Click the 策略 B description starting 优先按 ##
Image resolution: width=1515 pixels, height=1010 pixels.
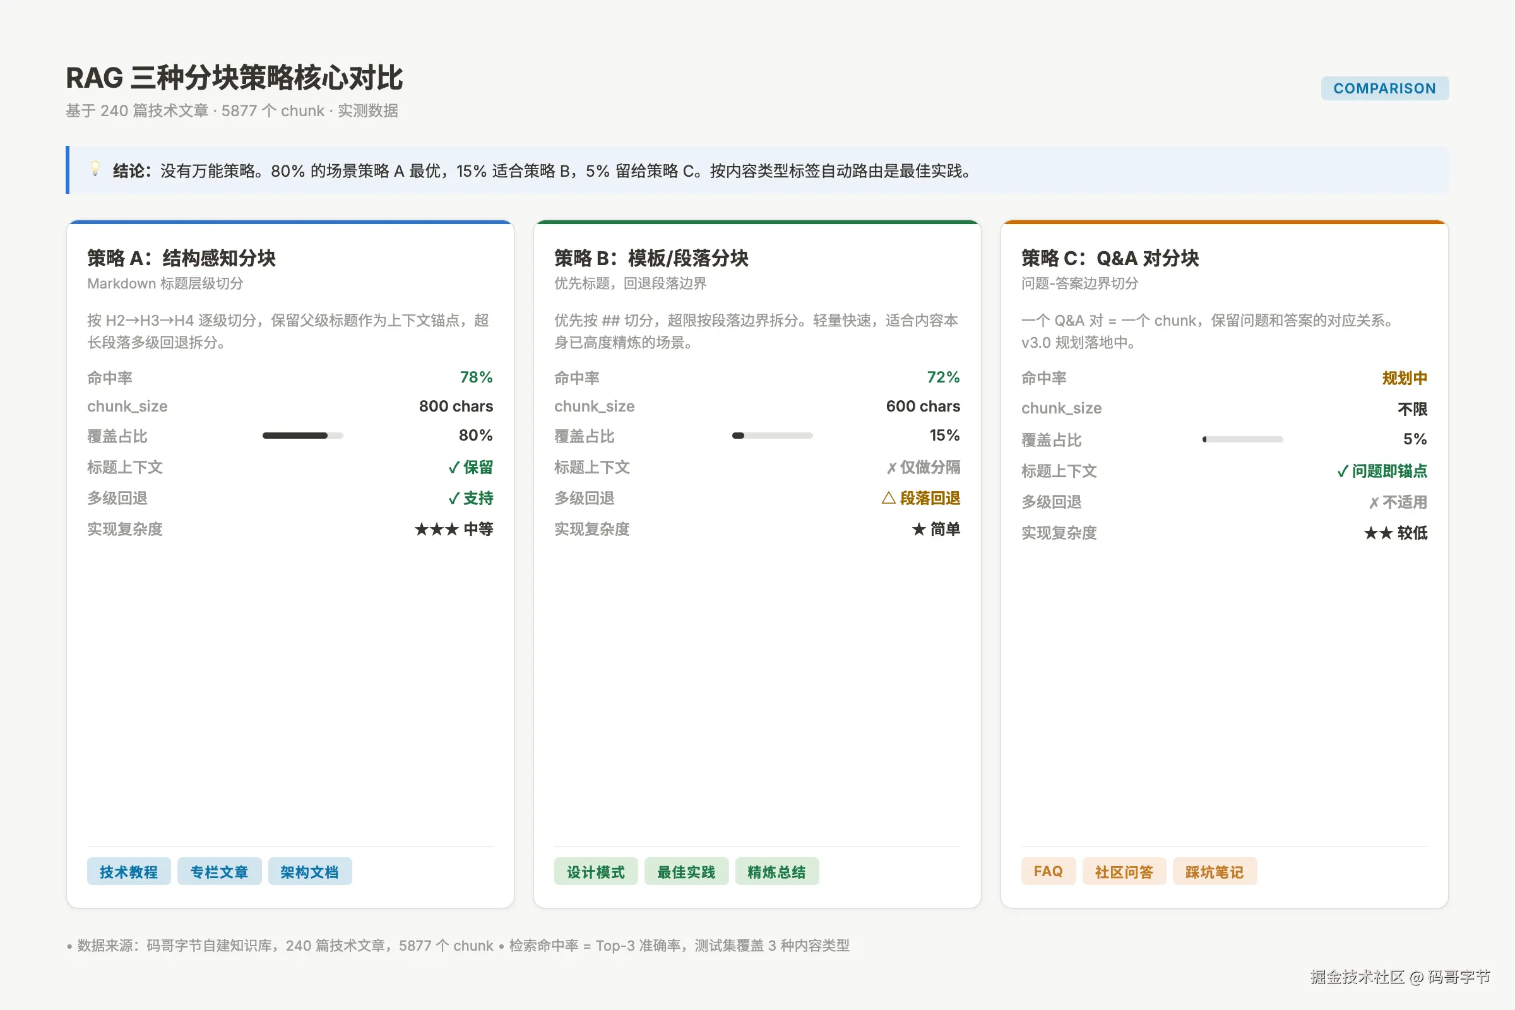point(756,331)
